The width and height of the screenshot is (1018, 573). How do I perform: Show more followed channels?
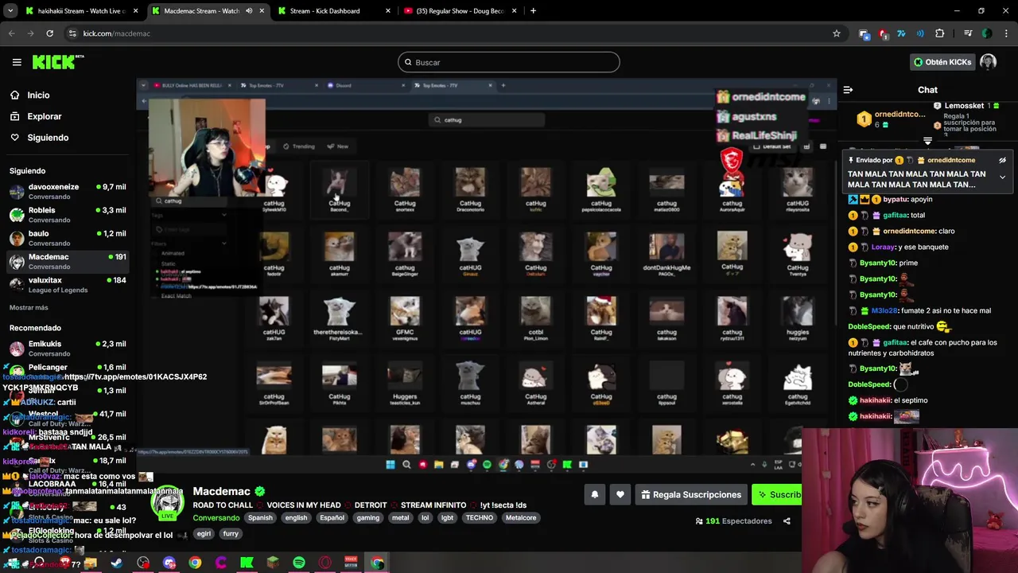click(x=29, y=307)
